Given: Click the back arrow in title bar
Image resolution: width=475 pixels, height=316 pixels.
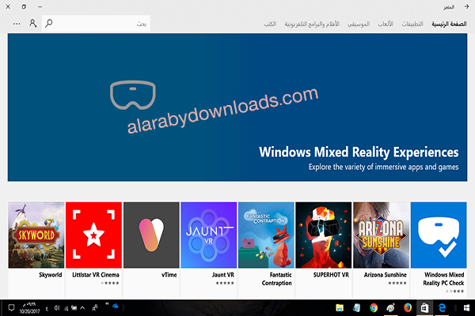Looking at the screenshot, I should click(466, 6).
